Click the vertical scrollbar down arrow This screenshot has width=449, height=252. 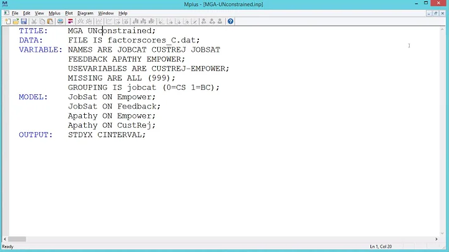442,233
